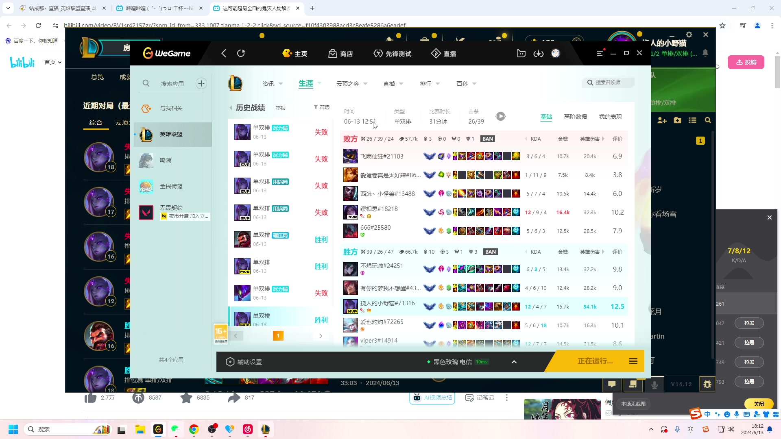The image size is (781, 439).
Task: Open 辅助设置 settings
Action: (x=244, y=362)
